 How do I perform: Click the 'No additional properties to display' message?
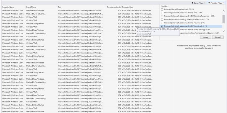(x=199, y=47)
